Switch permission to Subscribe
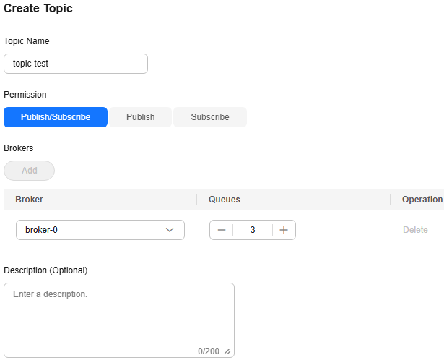 210,117
